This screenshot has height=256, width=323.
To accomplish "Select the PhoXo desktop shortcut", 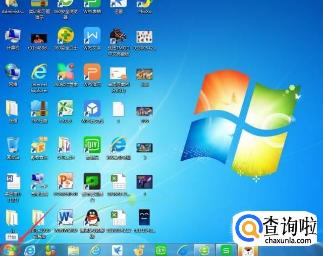I will pyautogui.click(x=145, y=7).
